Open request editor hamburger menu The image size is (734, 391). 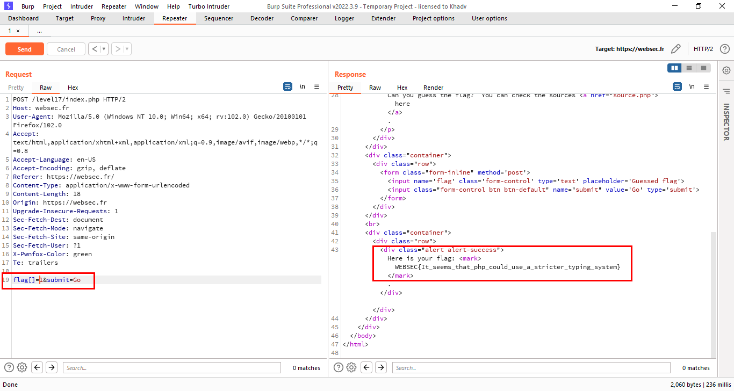tap(317, 86)
